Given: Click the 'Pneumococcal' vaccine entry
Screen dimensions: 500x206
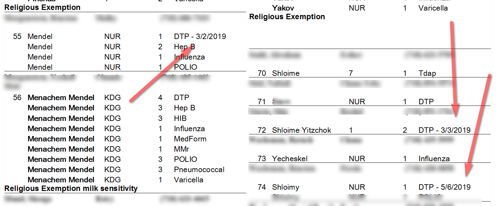Looking at the screenshot, I should [x=199, y=170].
